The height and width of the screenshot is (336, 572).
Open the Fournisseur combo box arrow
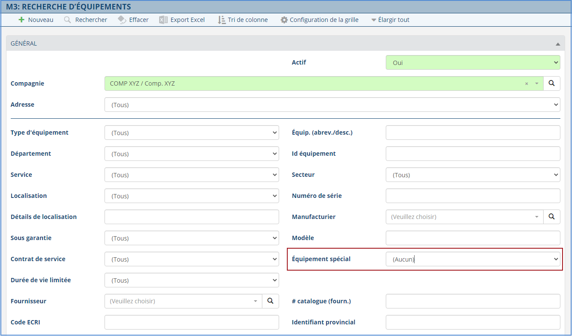(255, 301)
